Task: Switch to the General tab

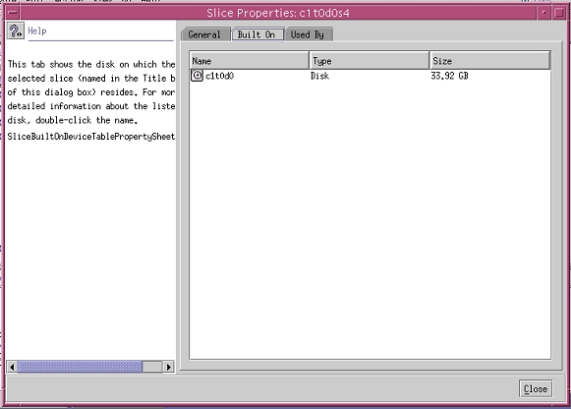Action: [x=205, y=34]
